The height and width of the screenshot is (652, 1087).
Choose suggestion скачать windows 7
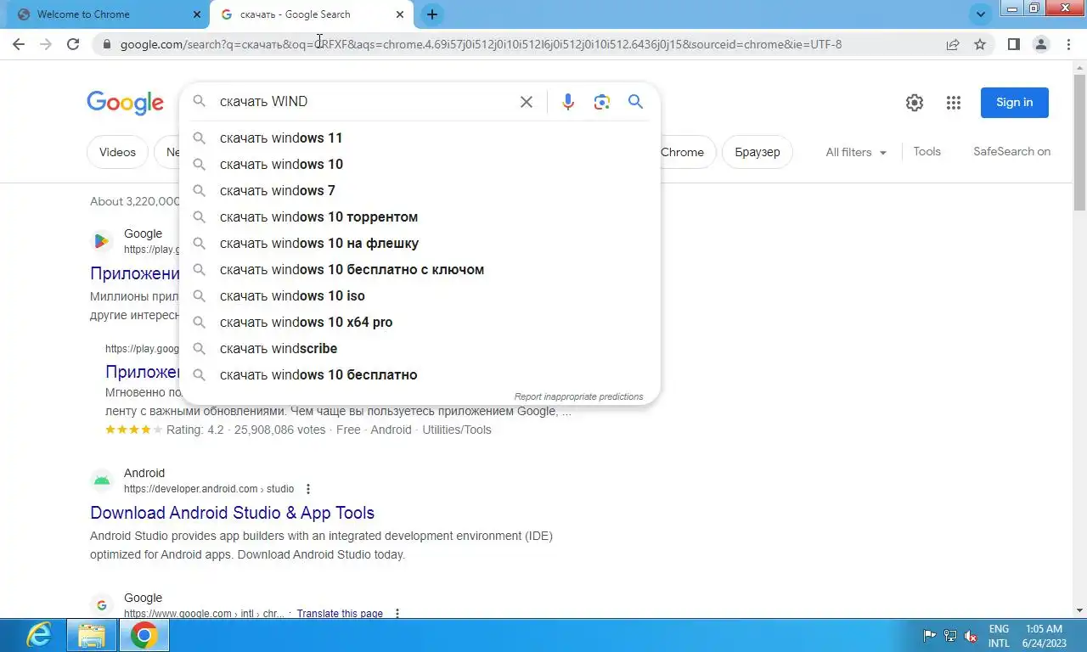point(420,190)
